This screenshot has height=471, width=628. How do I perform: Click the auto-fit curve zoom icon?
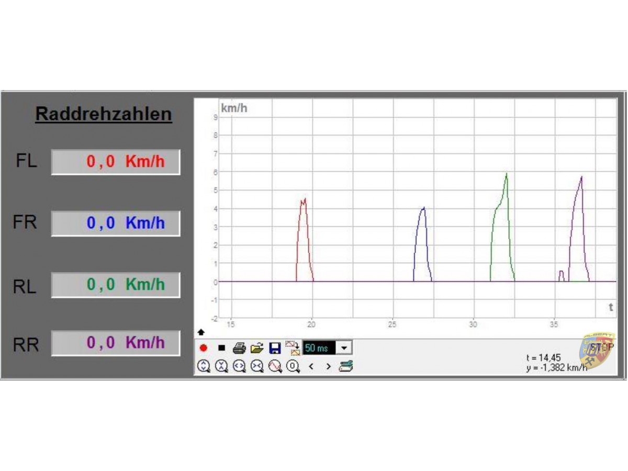(275, 366)
